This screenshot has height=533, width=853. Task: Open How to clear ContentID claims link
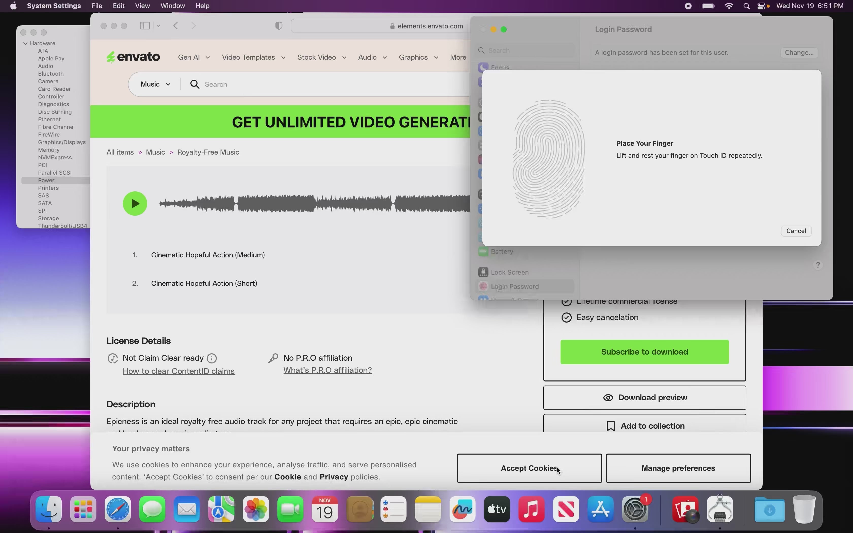pos(178,371)
